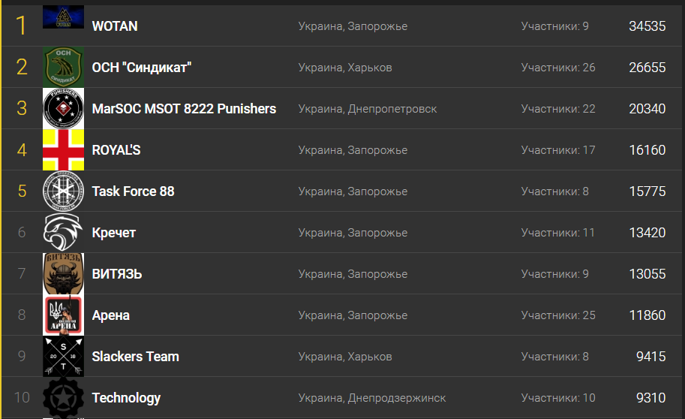Select the Technology team name
Viewport: 685px width, 419px height.
126,398
